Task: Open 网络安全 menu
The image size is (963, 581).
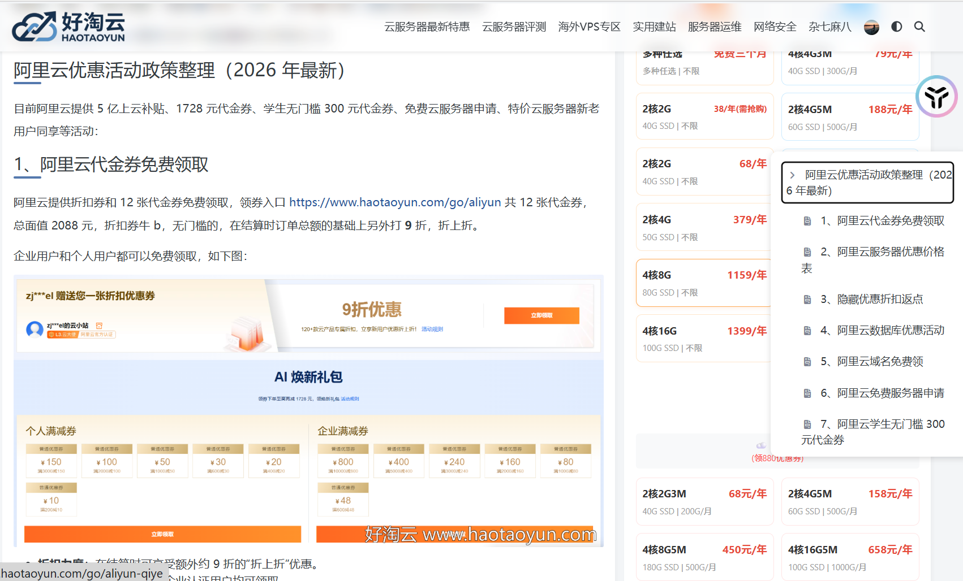Action: tap(775, 27)
